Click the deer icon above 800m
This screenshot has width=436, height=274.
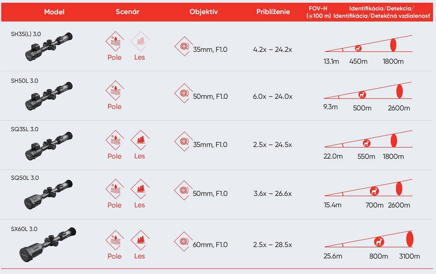pyautogui.click(x=379, y=242)
